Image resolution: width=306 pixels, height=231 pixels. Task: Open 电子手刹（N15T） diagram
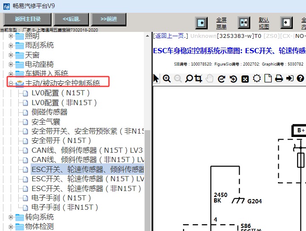tap(61, 198)
